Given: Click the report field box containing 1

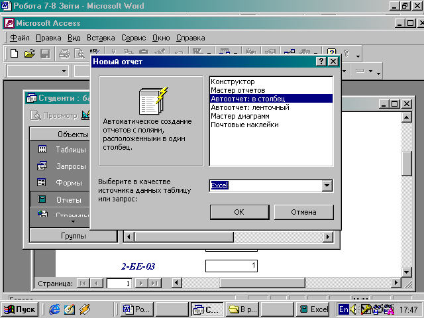Looking at the screenshot, I should click(231, 266).
